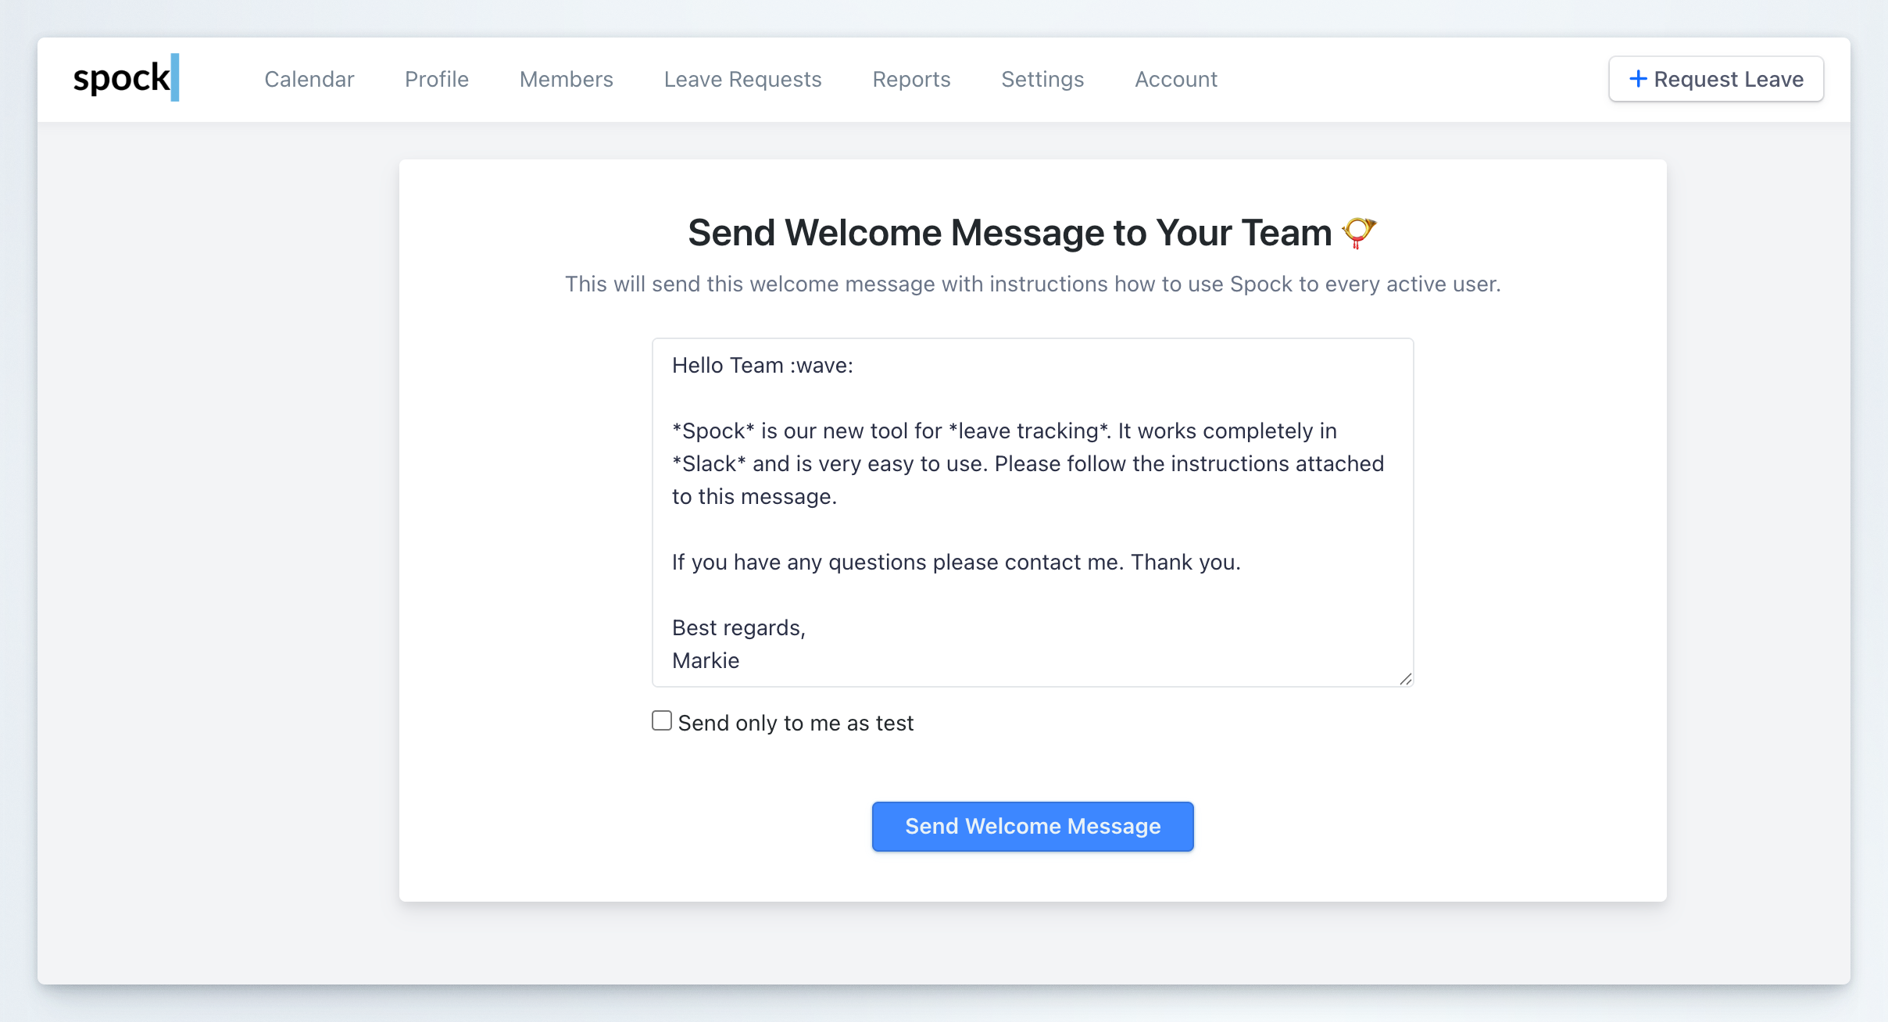Go to Leave Requests
Screen dimensions: 1888x1022
coord(742,79)
